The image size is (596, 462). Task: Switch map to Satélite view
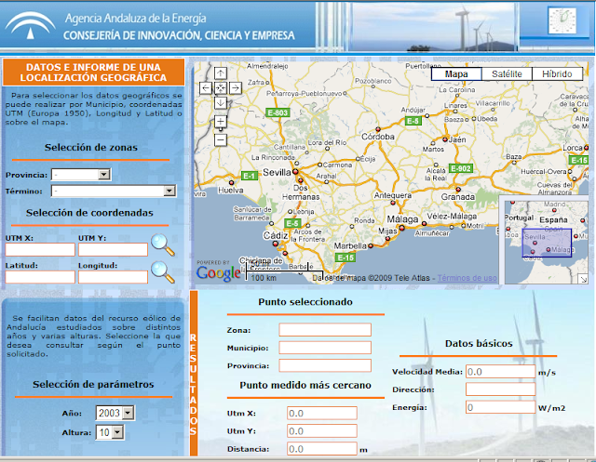(507, 74)
